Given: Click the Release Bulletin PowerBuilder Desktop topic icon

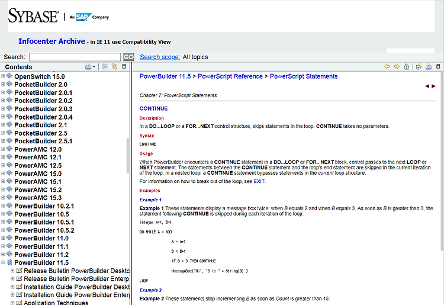Looking at the screenshot, I should click(x=20, y=271).
